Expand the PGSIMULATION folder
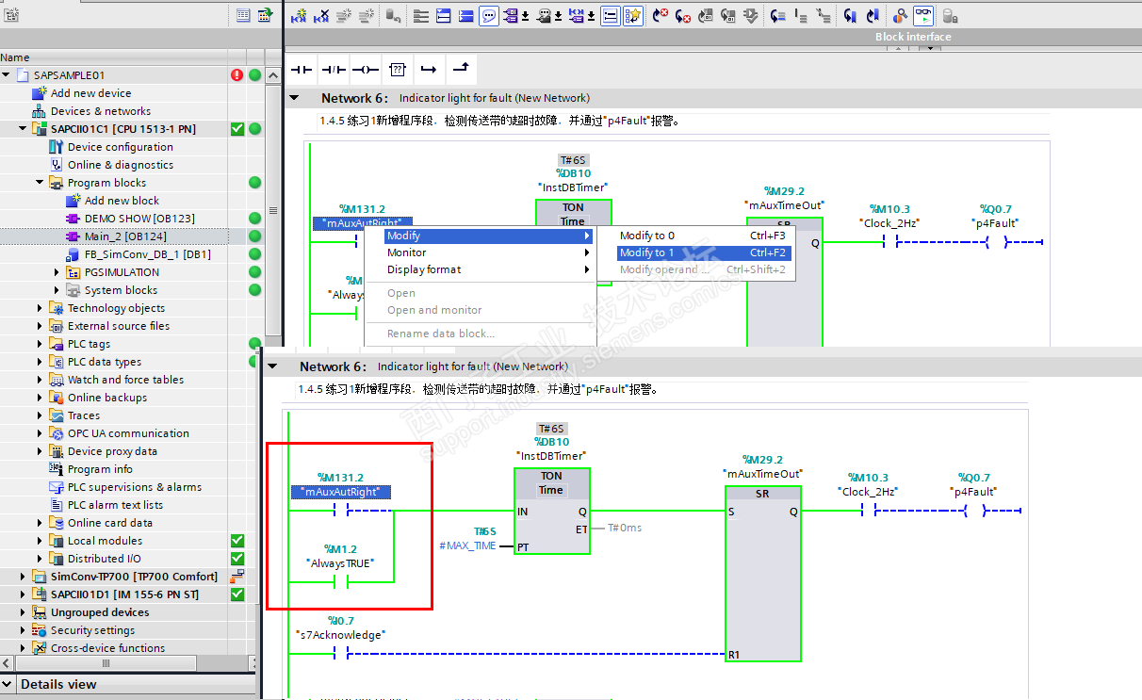 click(x=57, y=272)
